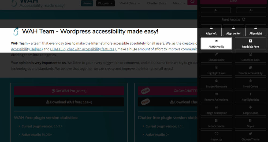Click 'Current plugin version: 1.0.1' text
This screenshot has width=268, height=142.
(165, 126)
